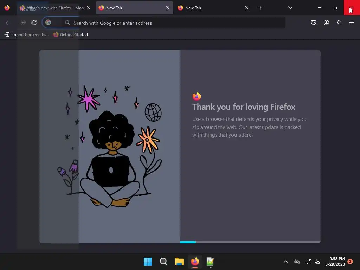Switch to the last New Tab
360x270 pixels.
(x=213, y=8)
